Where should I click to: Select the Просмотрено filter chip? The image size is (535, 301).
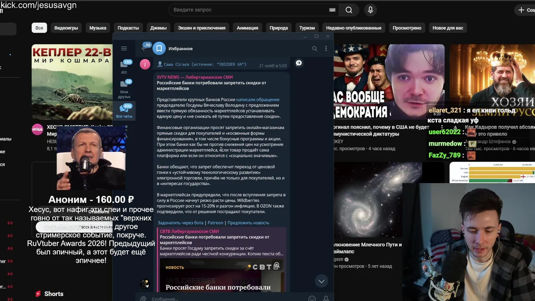tap(407, 28)
